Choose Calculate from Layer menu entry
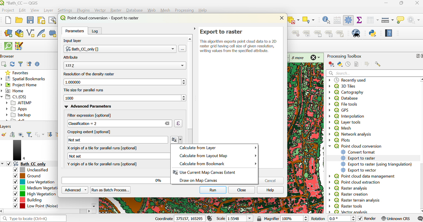The height and width of the screenshot is (222, 423). pos(214,148)
